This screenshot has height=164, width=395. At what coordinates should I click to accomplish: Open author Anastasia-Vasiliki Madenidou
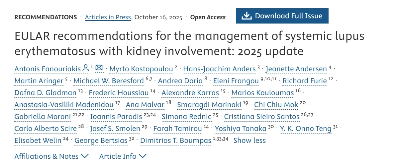[x=64, y=105]
